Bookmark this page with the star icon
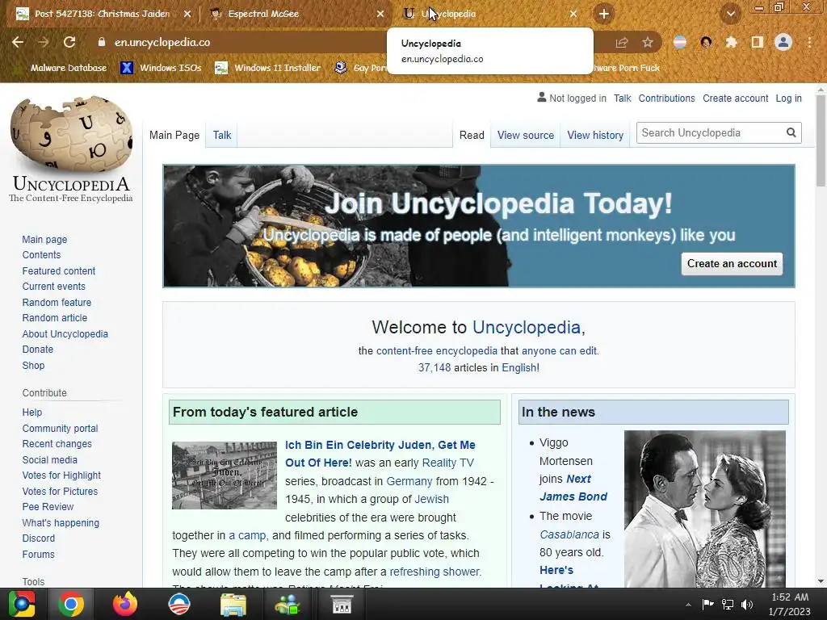Image resolution: width=827 pixels, height=620 pixels. (648, 42)
